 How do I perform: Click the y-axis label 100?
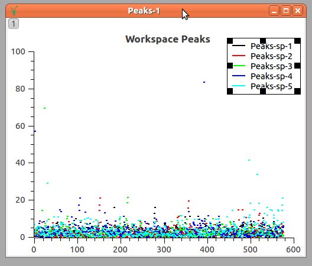[x=18, y=52]
